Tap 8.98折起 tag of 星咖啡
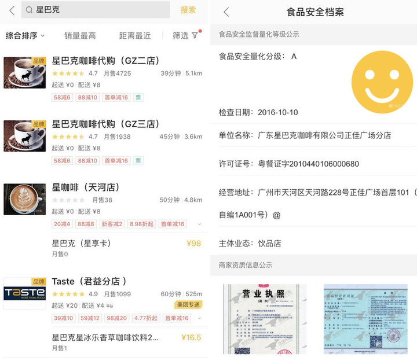 pyautogui.click(x=141, y=224)
